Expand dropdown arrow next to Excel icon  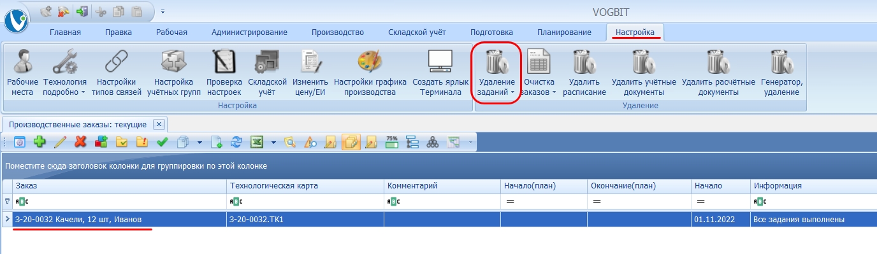click(x=273, y=142)
